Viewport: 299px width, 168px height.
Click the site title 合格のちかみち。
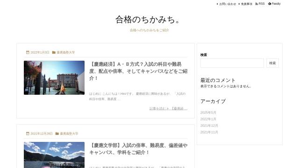coord(148,20)
